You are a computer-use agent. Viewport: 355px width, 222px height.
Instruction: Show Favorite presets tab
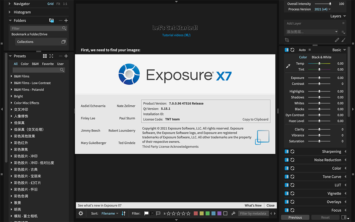(48, 64)
